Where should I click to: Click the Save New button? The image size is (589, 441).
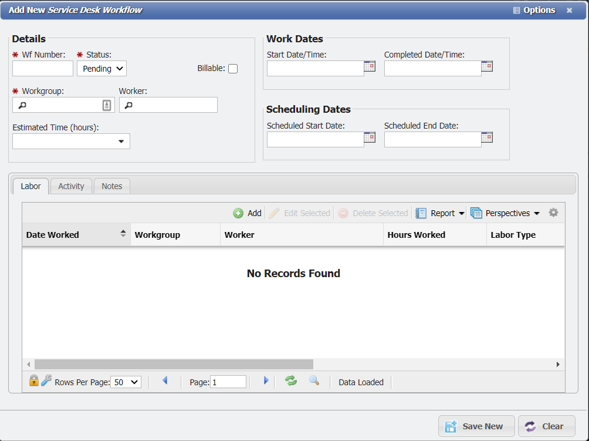(x=476, y=426)
